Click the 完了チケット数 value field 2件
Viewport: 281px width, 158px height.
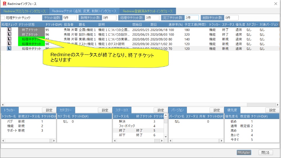[192, 18]
